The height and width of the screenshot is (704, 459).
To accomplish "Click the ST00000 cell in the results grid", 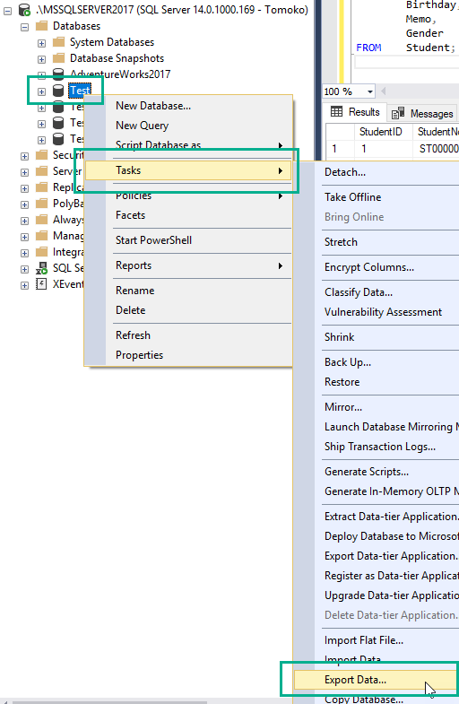I will pos(436,149).
